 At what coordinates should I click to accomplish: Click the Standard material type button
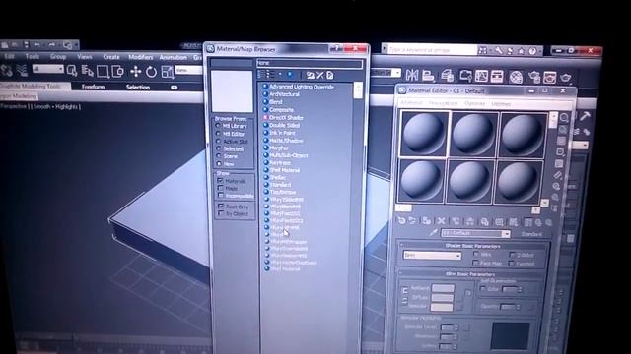[531, 234]
